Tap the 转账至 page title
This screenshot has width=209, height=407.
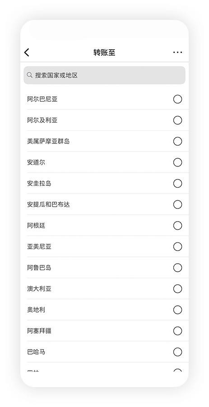pyautogui.click(x=104, y=52)
